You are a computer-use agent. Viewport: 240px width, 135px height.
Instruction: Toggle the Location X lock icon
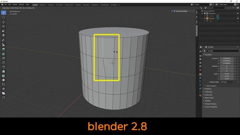pyautogui.click(x=235, y=58)
